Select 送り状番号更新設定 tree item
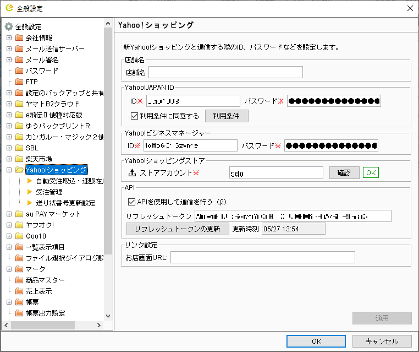This screenshot has height=352, width=419. coord(66,203)
